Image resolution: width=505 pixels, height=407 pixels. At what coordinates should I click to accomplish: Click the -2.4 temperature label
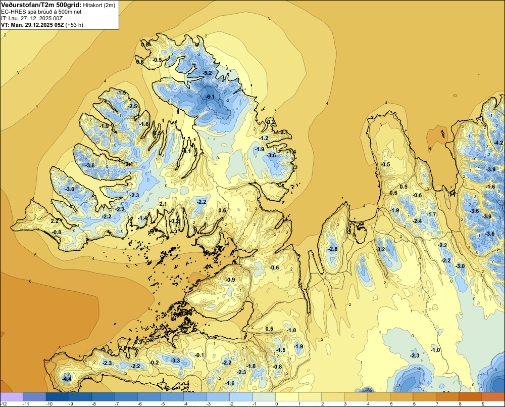coord(418,221)
